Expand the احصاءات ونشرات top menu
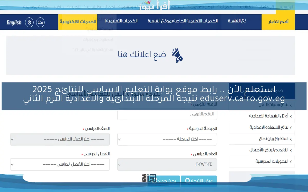This screenshot has height=192, width=308. 100,7
